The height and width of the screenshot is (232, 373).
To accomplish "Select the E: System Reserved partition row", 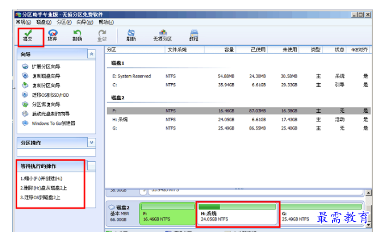I will (239, 76).
